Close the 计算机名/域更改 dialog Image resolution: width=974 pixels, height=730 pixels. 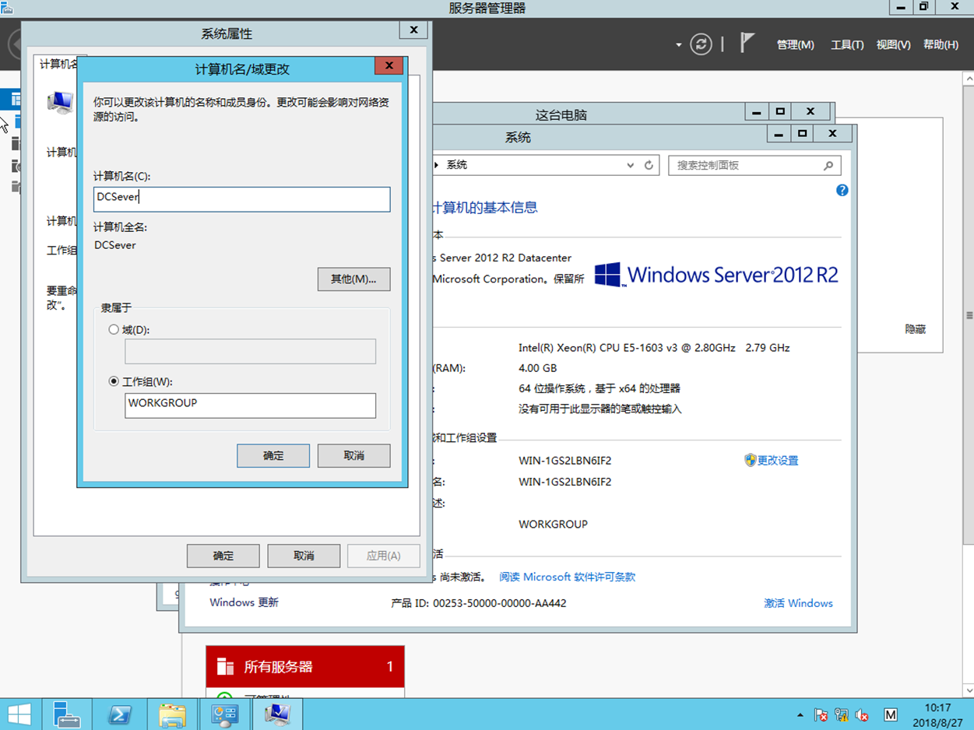[389, 66]
